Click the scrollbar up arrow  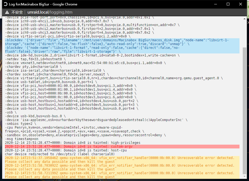(x=244, y=19)
